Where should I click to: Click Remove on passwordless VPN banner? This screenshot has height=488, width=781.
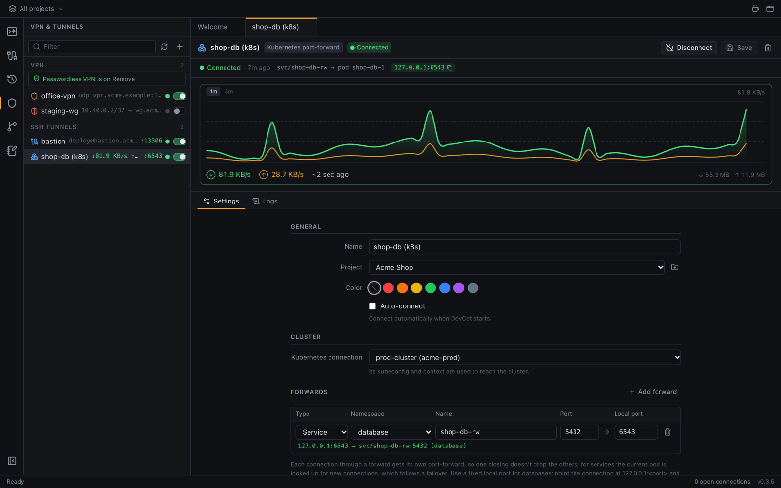(x=123, y=79)
